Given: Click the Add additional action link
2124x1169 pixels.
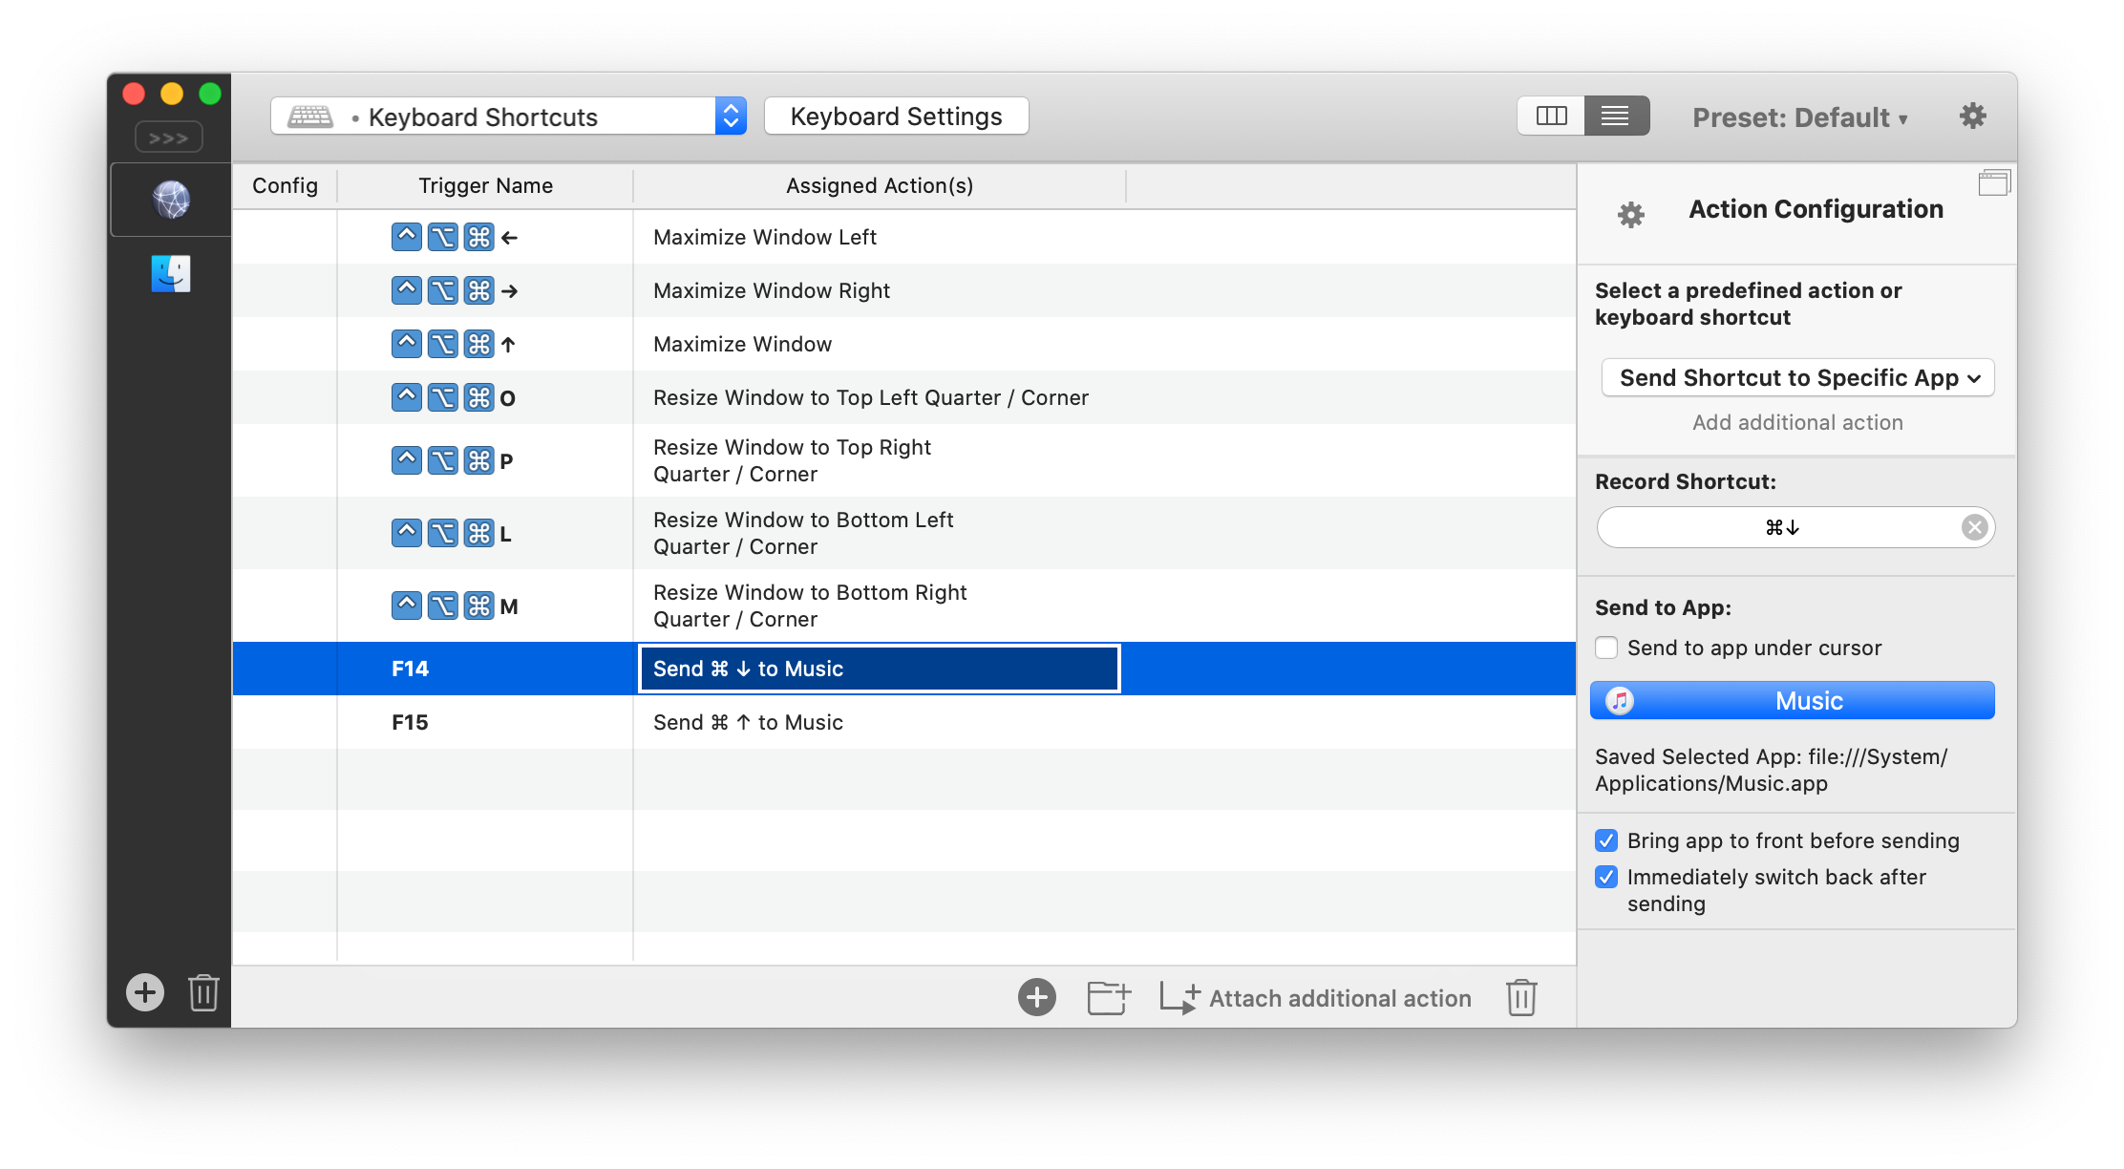Looking at the screenshot, I should 1796,422.
